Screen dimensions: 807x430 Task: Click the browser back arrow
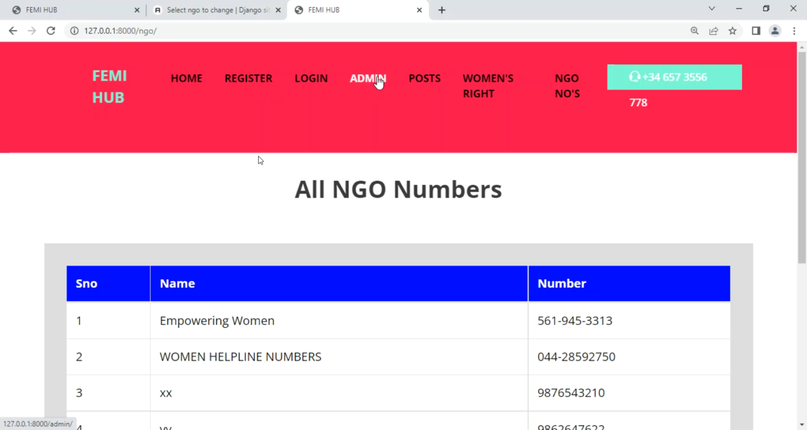13,31
